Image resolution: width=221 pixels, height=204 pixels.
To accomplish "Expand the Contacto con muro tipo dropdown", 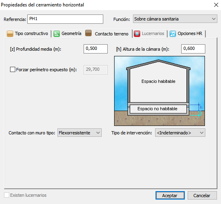I will (x=80, y=133).
